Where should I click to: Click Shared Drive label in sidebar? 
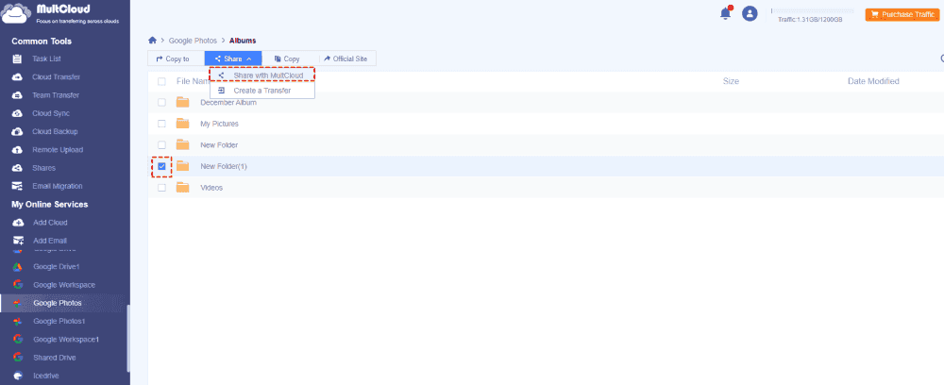54,358
